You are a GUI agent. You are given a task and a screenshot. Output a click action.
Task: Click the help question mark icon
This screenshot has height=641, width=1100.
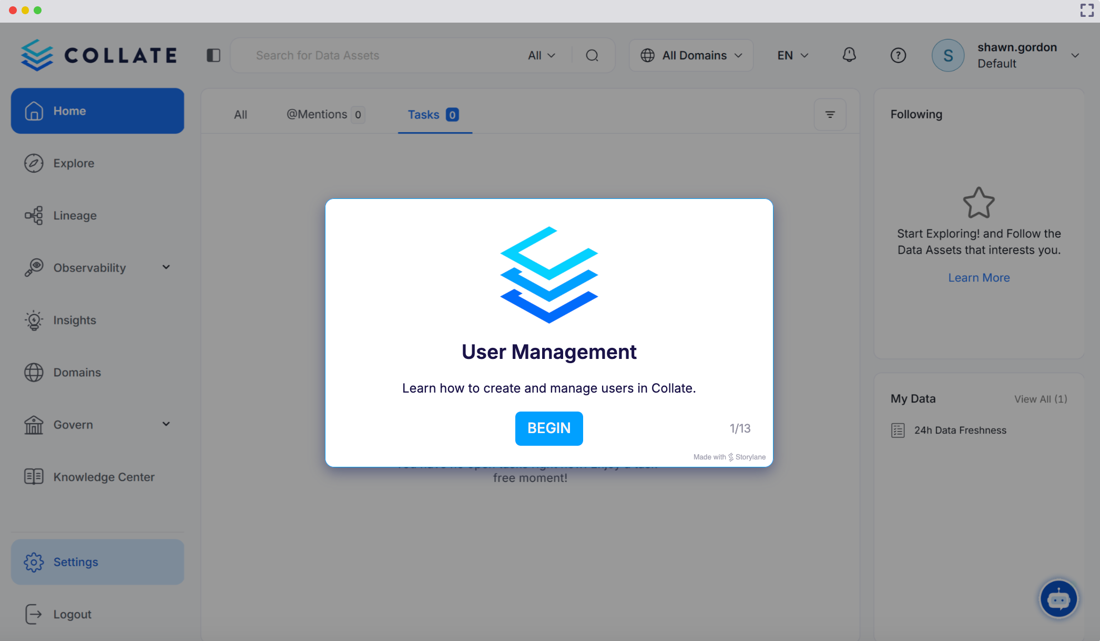pyautogui.click(x=898, y=55)
